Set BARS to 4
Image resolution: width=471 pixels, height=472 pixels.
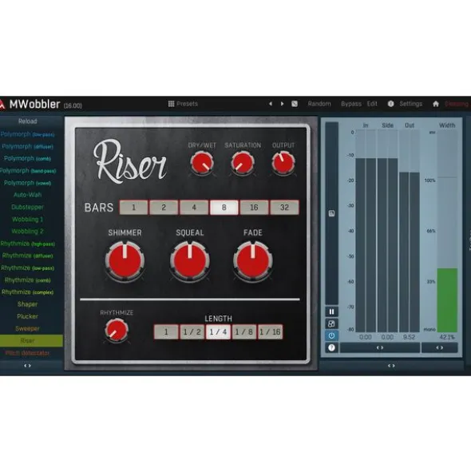click(194, 207)
